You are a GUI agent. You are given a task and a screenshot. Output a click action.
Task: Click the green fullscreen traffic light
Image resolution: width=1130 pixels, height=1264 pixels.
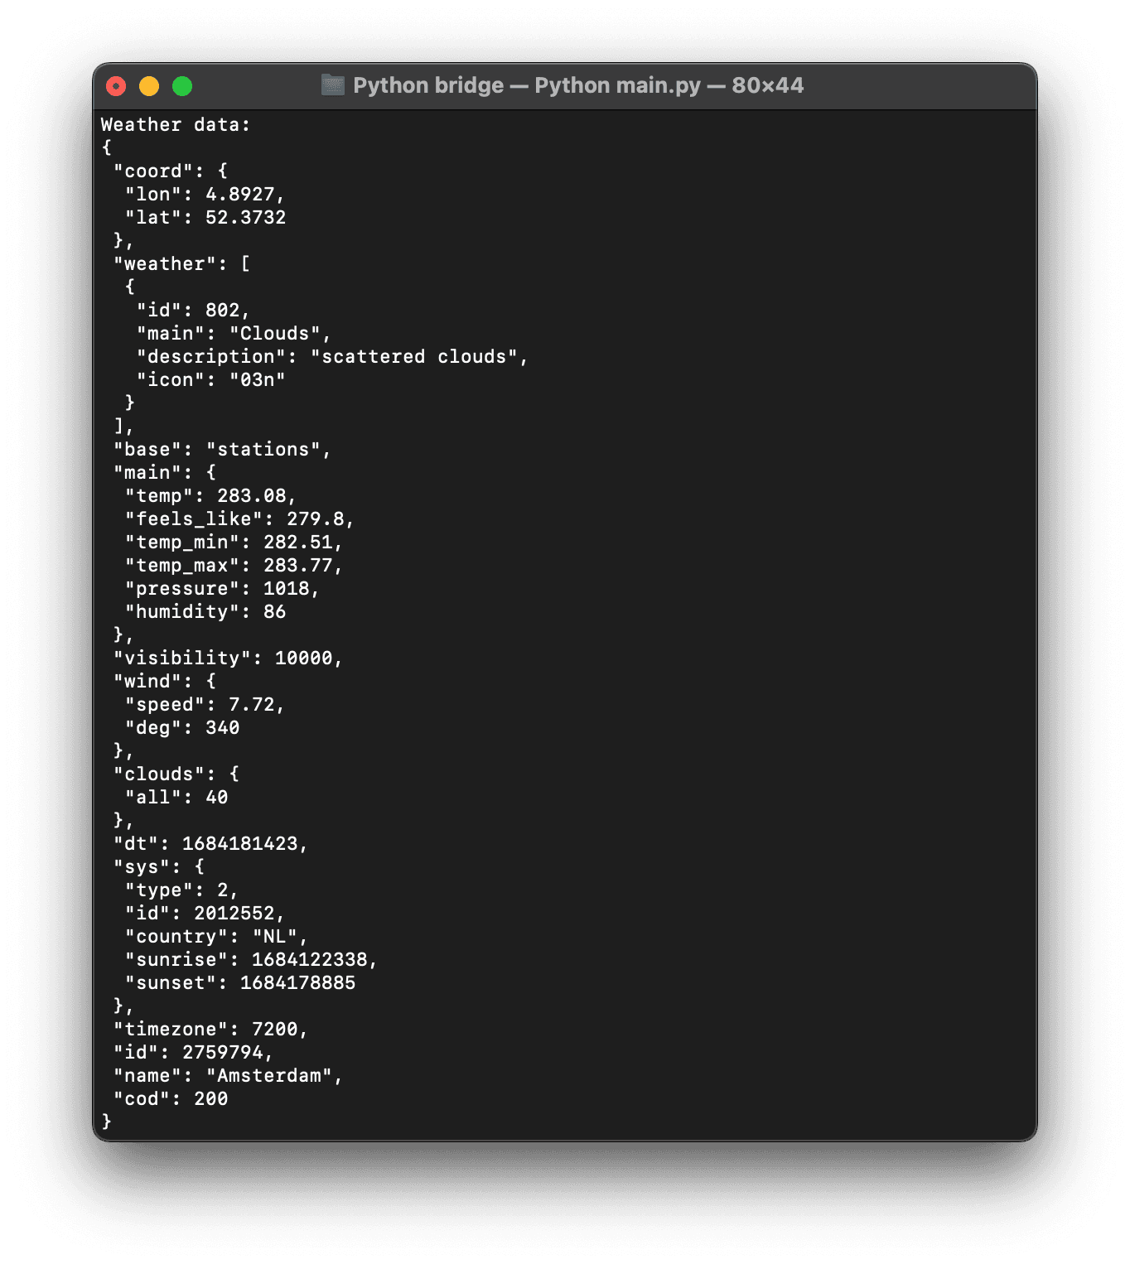[x=182, y=84]
